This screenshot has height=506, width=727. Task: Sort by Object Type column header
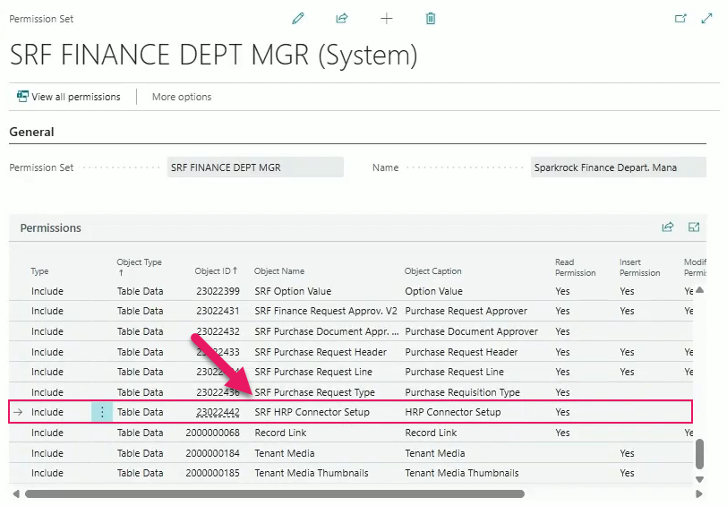tap(139, 267)
